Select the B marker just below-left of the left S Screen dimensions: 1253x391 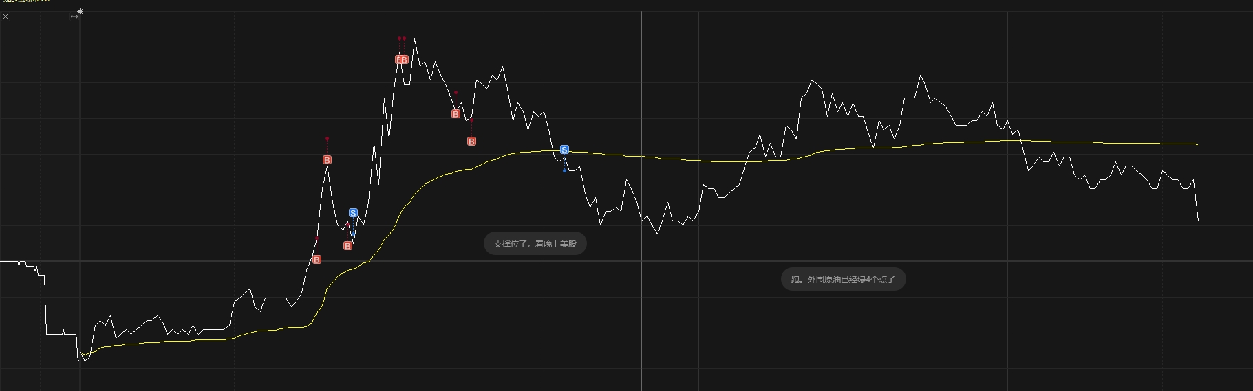click(347, 246)
